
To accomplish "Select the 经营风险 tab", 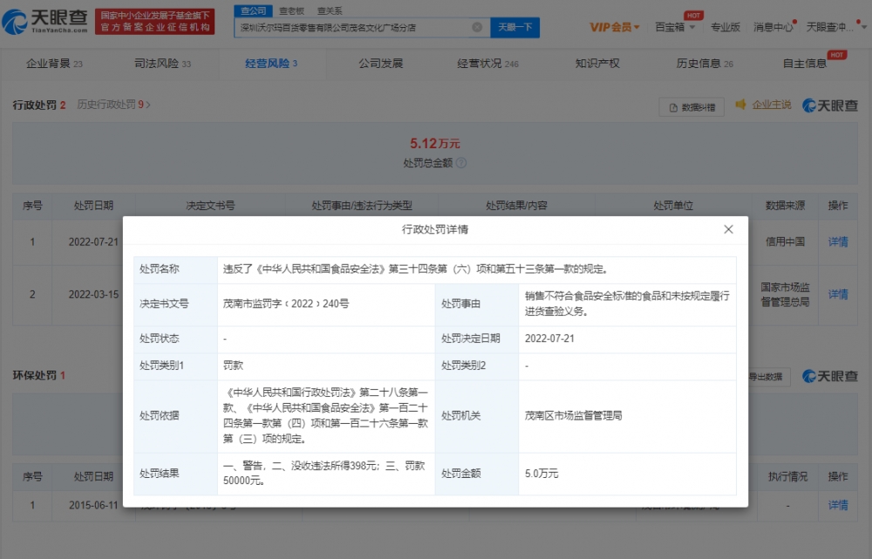I will [271, 64].
